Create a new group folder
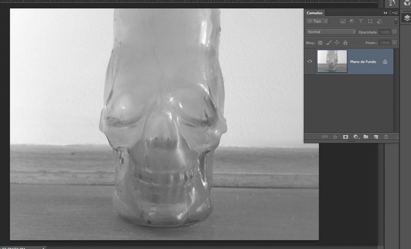Screen dimensions: 411x249 [x=365, y=137]
